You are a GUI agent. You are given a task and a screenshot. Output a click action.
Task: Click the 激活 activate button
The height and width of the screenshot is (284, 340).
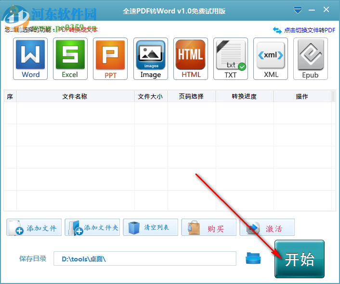click(267, 227)
